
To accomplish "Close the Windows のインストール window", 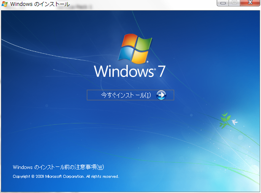I will (x=250, y=3).
